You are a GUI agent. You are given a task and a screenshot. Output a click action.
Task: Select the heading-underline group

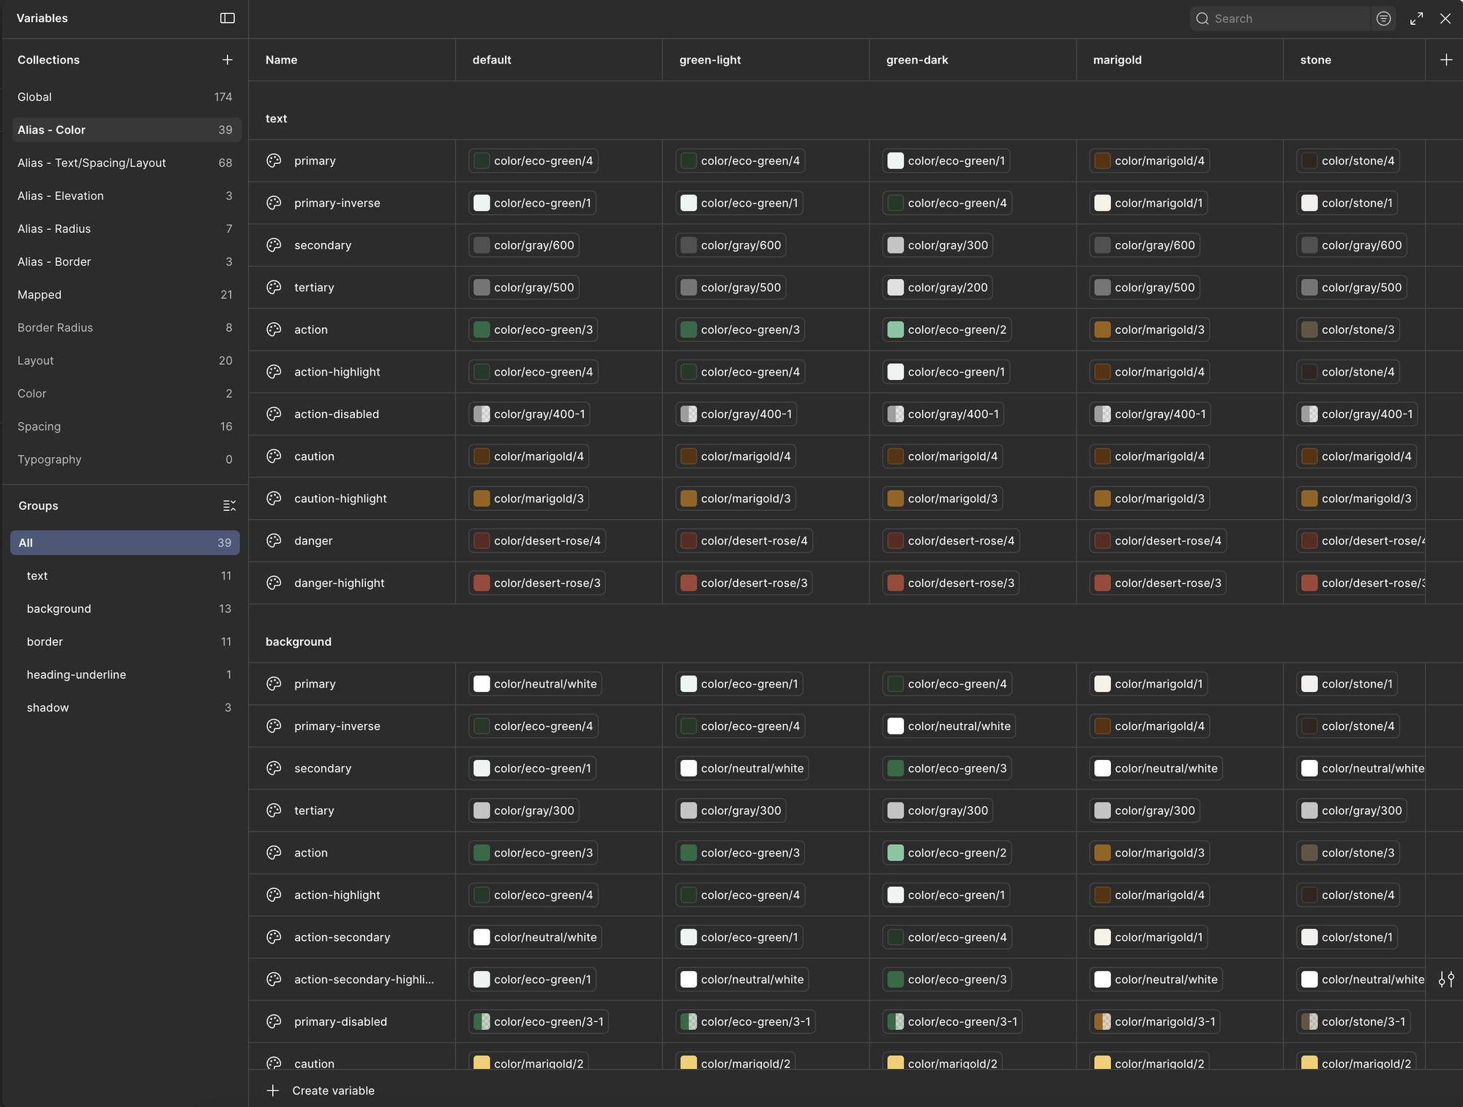coord(125,674)
